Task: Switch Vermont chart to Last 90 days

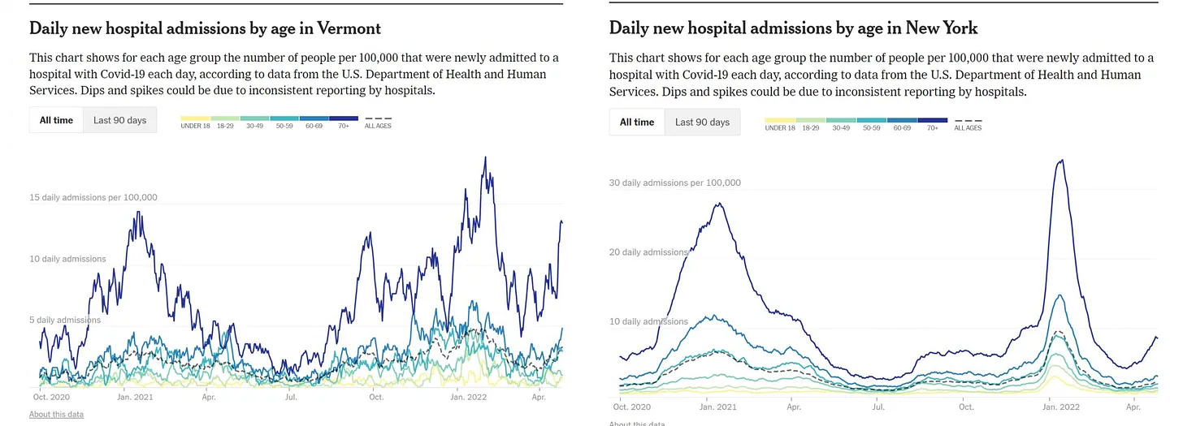Action: [120, 120]
